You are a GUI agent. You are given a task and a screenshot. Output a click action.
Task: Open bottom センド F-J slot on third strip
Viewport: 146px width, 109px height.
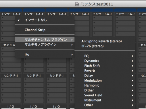click(57, 101)
